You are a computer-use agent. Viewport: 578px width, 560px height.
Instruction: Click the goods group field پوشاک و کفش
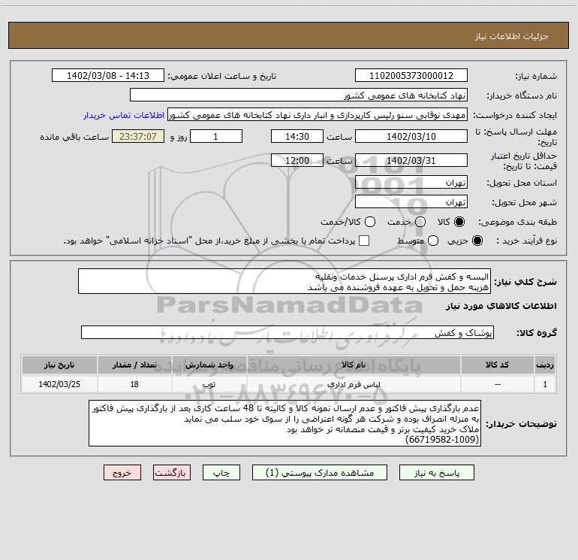pos(287,332)
